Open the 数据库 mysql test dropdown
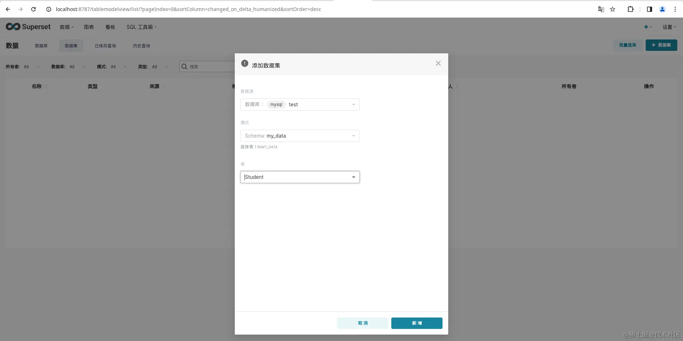This screenshot has height=341, width=683. tap(300, 105)
